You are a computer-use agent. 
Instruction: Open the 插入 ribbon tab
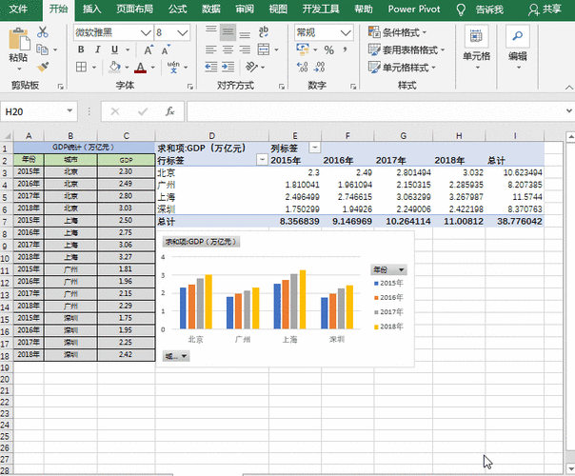[92, 9]
